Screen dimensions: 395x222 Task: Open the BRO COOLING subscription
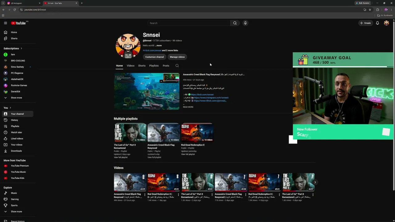tap(17, 61)
